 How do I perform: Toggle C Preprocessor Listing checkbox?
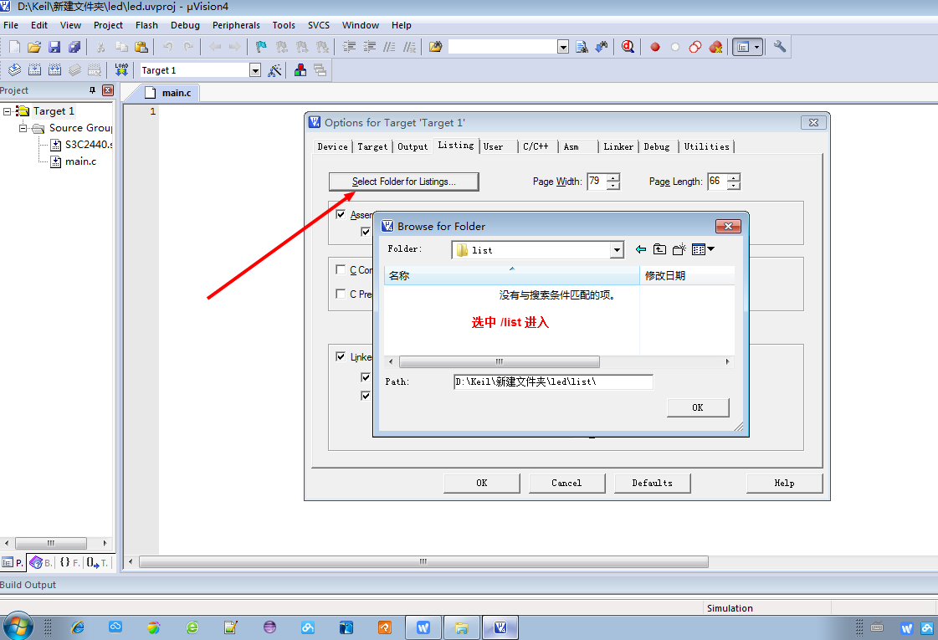coord(341,294)
